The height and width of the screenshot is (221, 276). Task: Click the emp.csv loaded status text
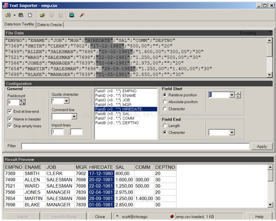pyautogui.click(x=195, y=217)
